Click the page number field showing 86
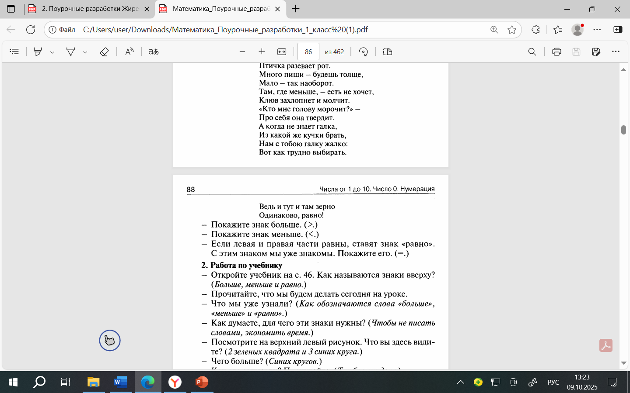The image size is (630, 393). point(308,52)
